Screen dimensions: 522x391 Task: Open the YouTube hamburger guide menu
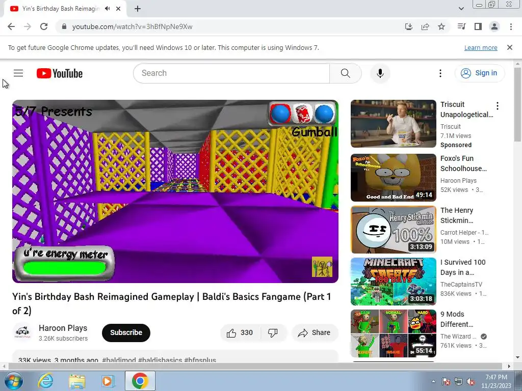[18, 73]
